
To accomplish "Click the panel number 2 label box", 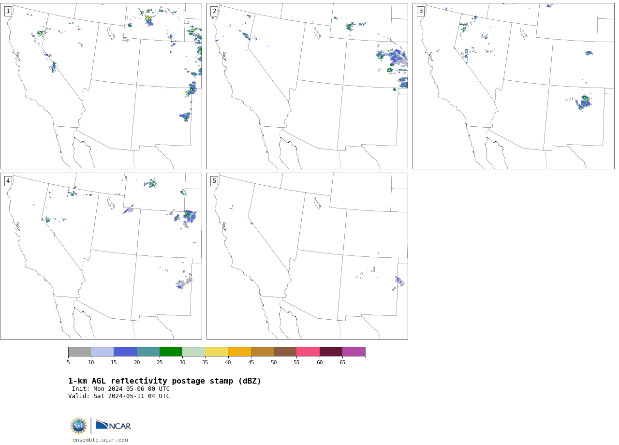I will point(214,11).
